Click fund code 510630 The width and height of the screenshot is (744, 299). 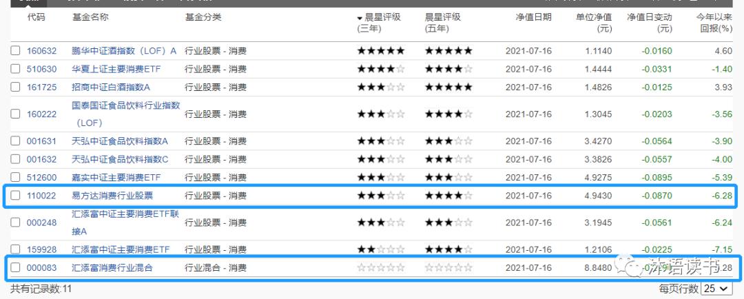(x=42, y=69)
